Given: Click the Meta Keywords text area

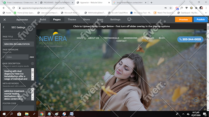Looking at the screenshot, I should (x=17, y=94).
